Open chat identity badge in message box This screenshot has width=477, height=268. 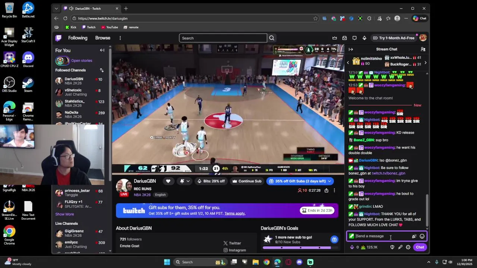click(351, 236)
